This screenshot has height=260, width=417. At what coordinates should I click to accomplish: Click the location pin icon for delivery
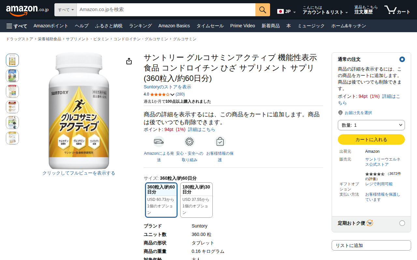(x=340, y=113)
